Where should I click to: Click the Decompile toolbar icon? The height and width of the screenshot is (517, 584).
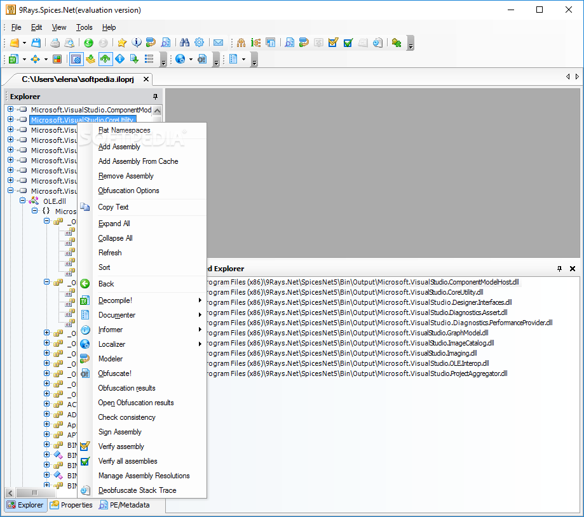pyautogui.click(x=13, y=59)
